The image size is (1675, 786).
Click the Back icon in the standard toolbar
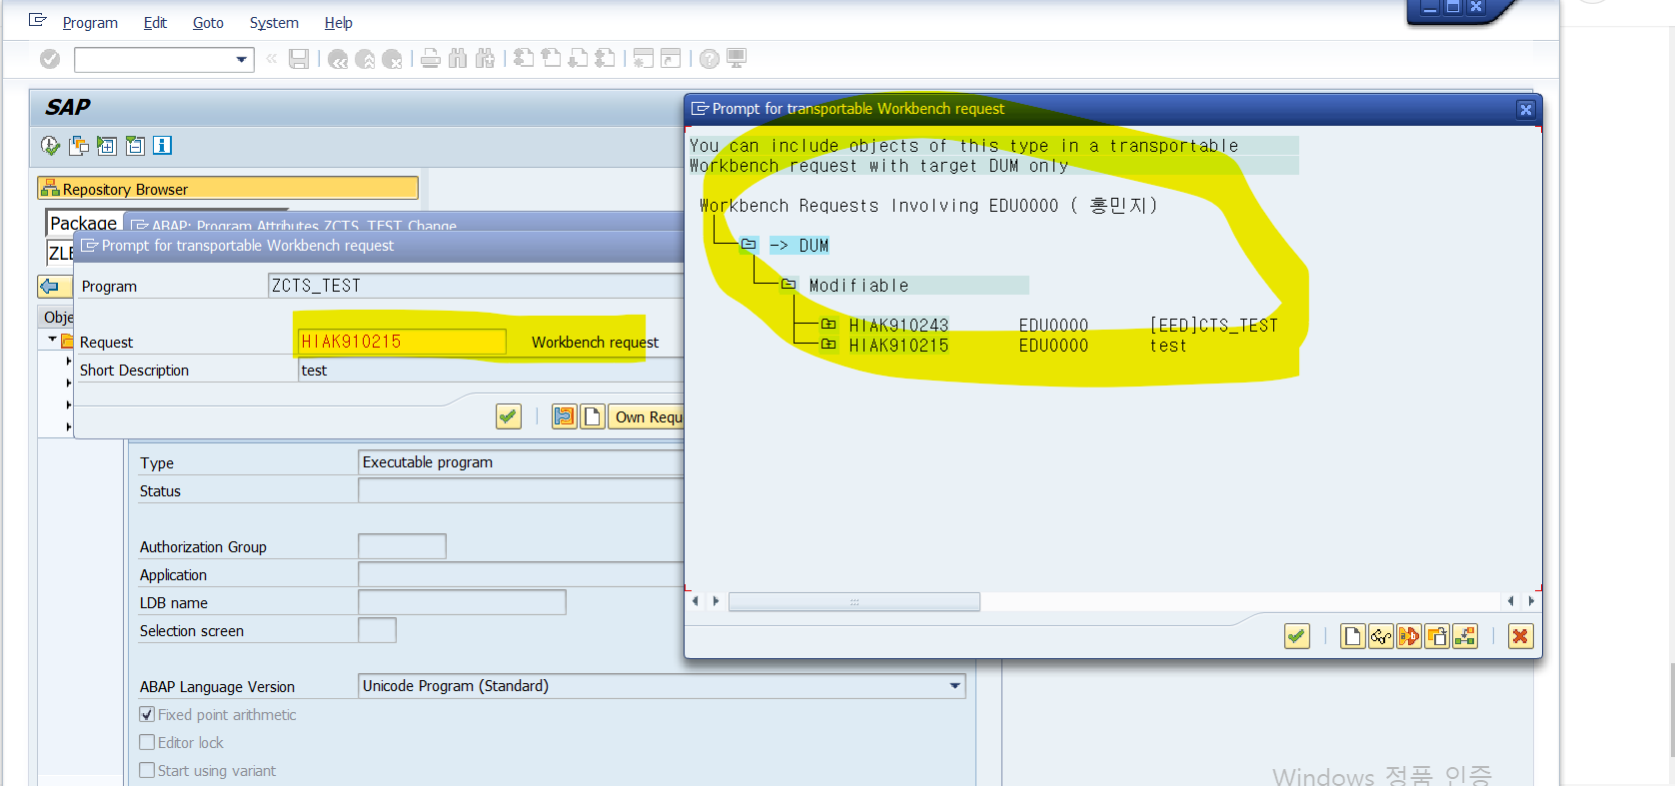(338, 59)
